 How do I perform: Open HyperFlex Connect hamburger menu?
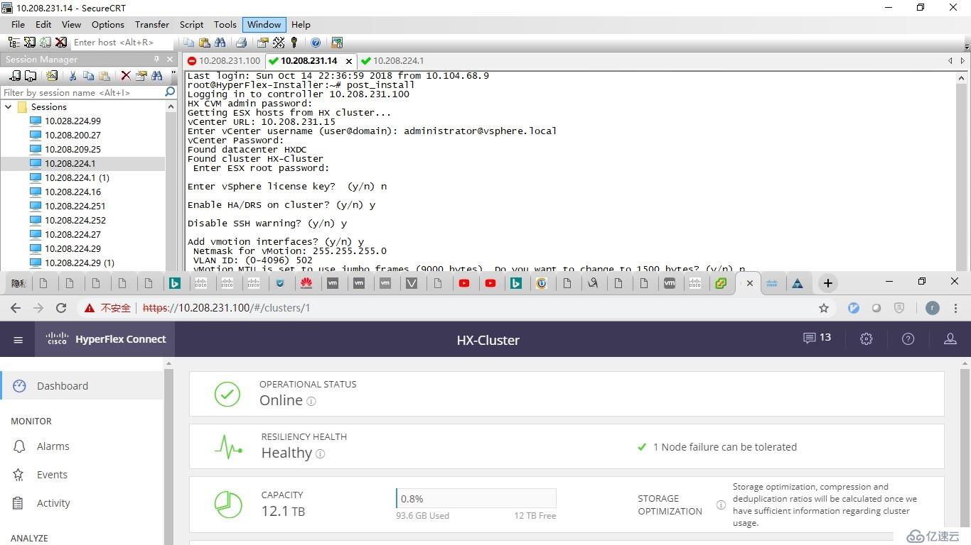18,340
